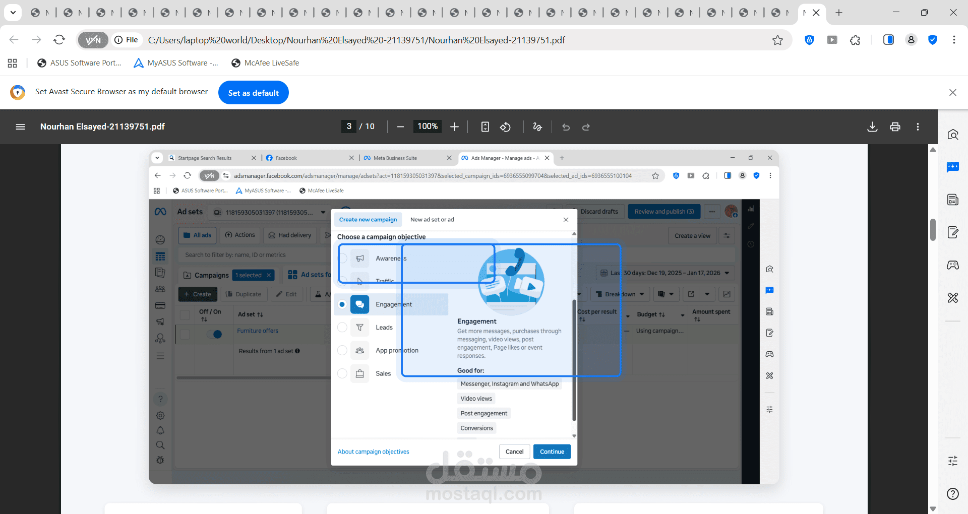
Task: Click the PDF vertical scrollbar thumb
Action: [x=933, y=230]
